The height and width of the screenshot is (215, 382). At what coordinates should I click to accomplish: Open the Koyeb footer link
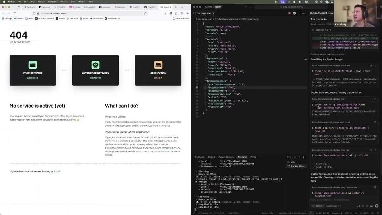pyautogui.click(x=57, y=171)
